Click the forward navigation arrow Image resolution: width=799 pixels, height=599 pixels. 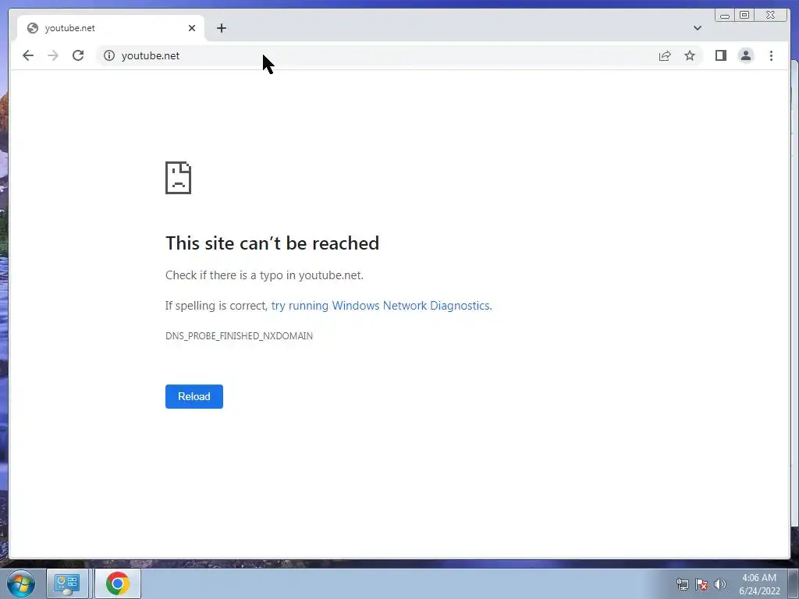pos(53,55)
